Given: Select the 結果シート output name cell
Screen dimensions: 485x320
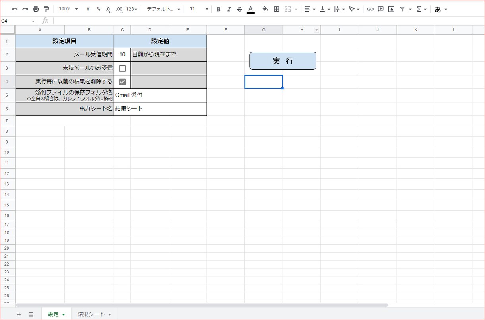Looking at the screenshot, I should (160, 109).
